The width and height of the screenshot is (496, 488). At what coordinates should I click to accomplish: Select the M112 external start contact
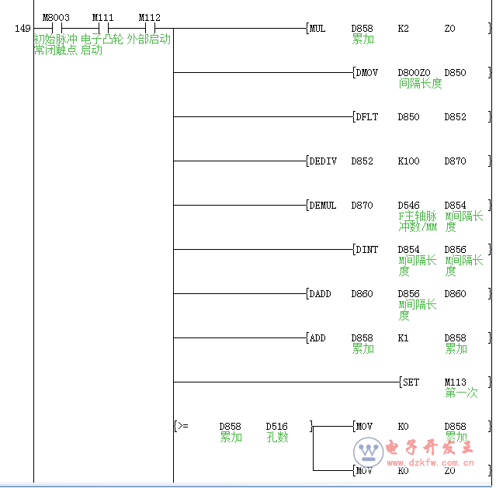149,29
